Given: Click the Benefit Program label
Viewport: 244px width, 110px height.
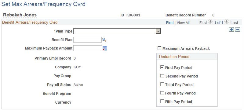Looking at the screenshot, I should [x=57, y=94].
